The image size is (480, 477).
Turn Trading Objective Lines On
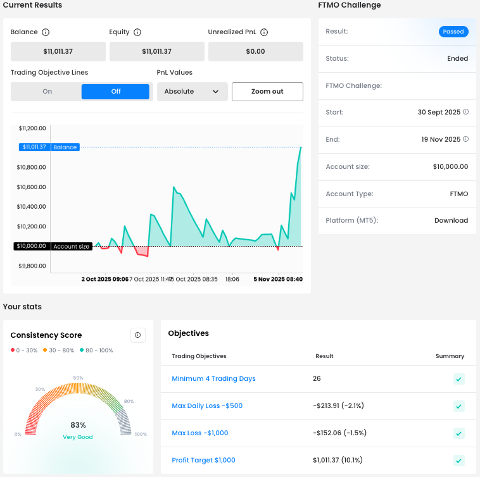(x=47, y=92)
